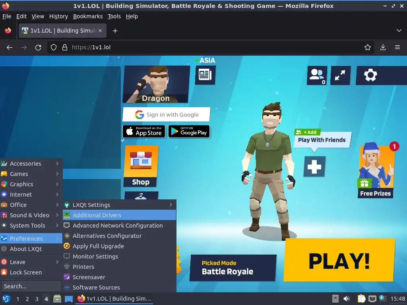The height and width of the screenshot is (305, 407).
Task: Open the LXQt start menu button
Action: coord(6,299)
